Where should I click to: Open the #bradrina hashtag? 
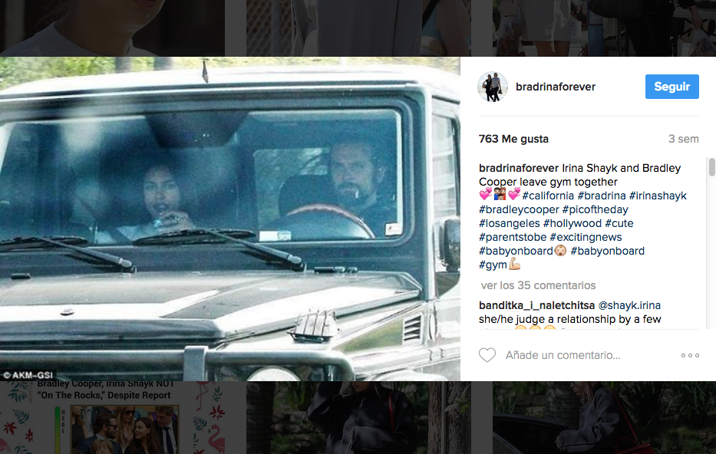(602, 196)
